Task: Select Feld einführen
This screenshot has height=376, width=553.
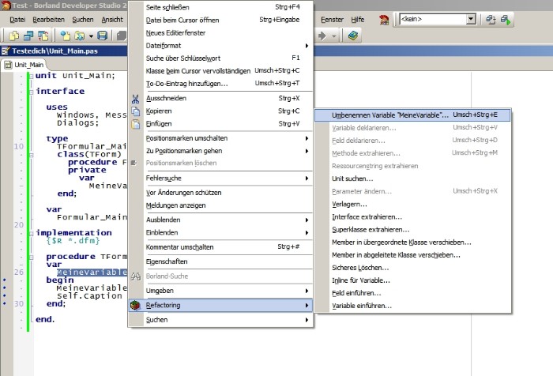Action: (412, 293)
